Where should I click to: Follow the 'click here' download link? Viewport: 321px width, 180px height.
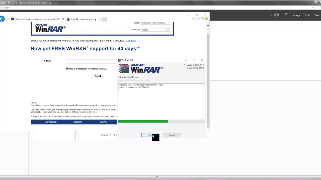click(x=131, y=40)
